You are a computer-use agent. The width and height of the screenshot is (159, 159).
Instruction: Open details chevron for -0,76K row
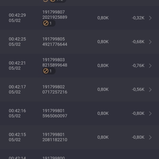[150, 66]
